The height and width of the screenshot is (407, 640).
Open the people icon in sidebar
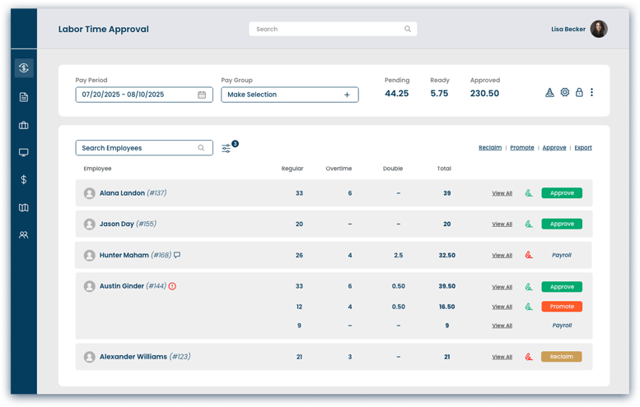(24, 235)
